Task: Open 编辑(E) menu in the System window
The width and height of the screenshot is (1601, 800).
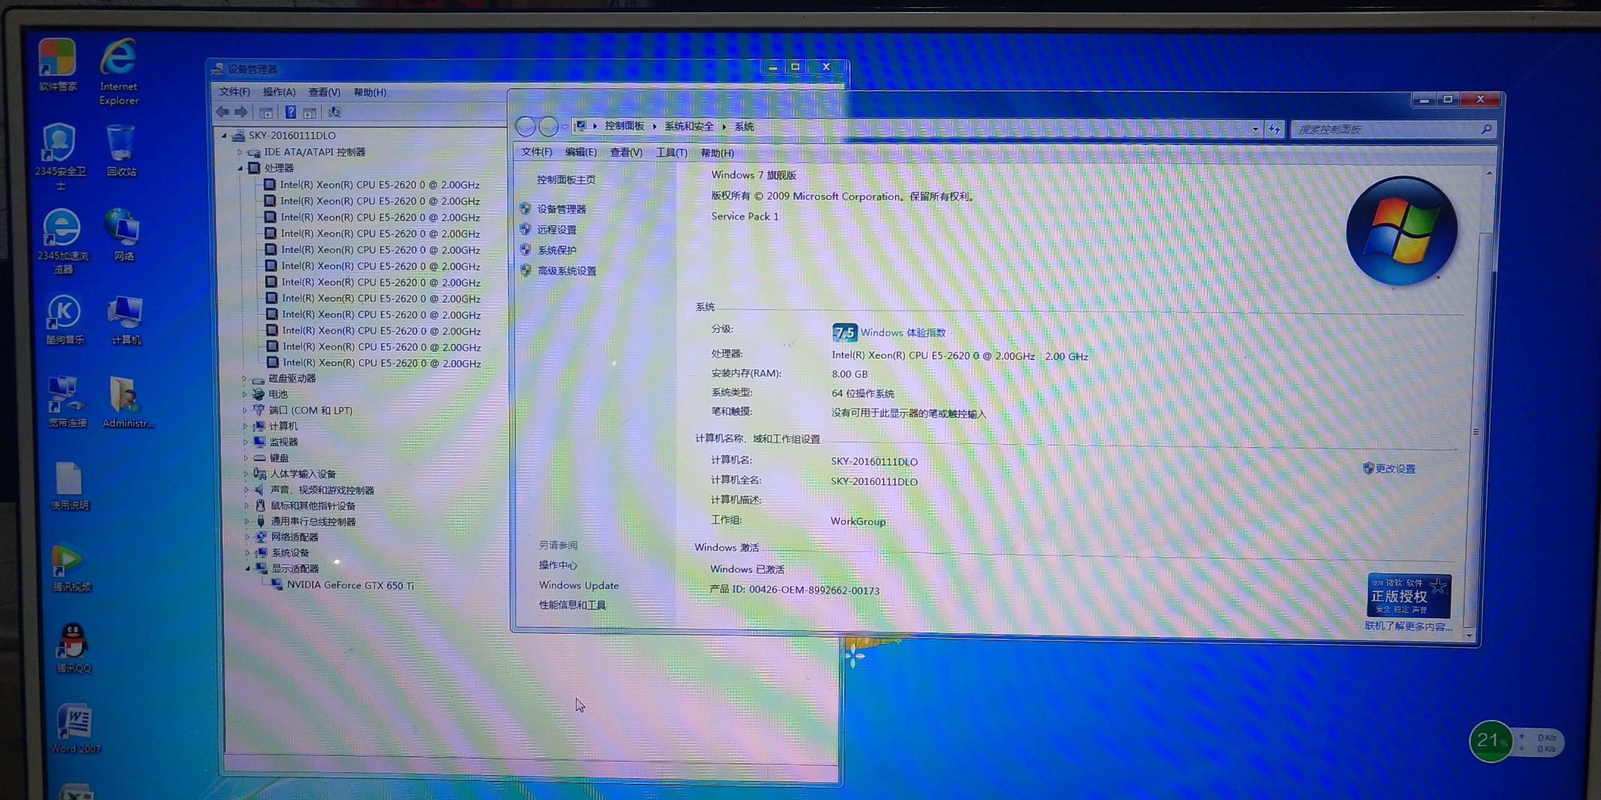Action: [581, 152]
